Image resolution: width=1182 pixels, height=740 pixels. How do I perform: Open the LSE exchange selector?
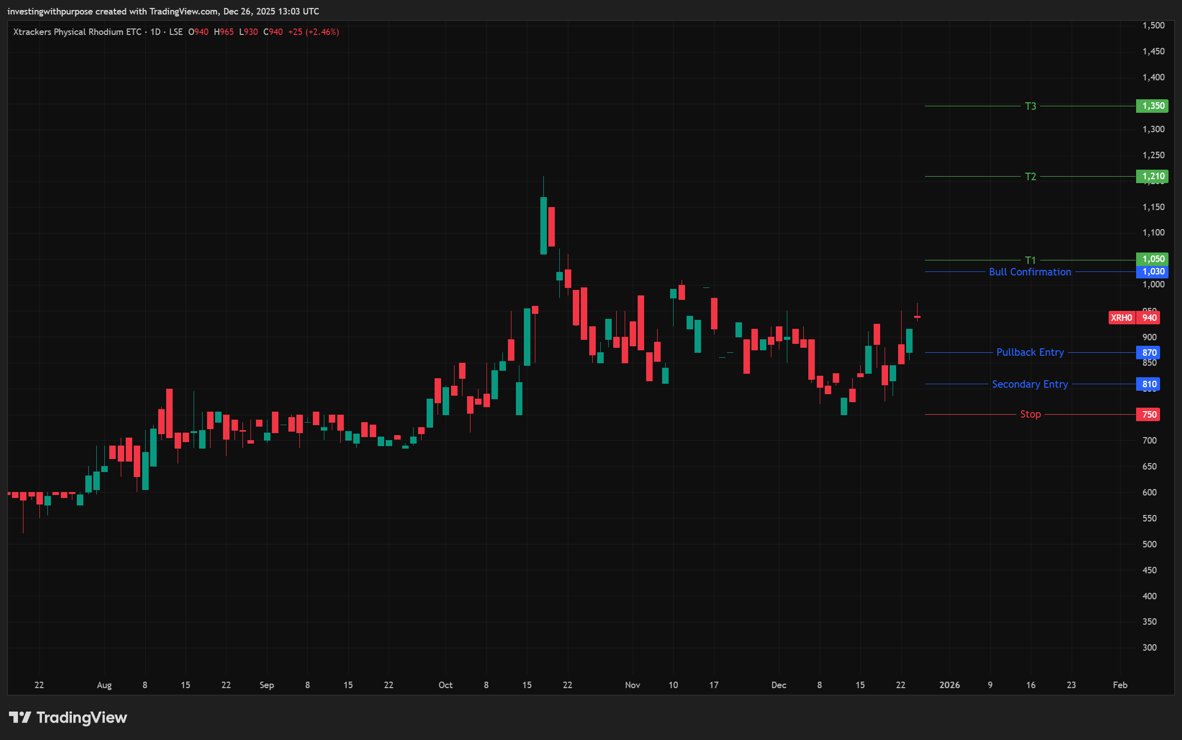pyautogui.click(x=176, y=31)
